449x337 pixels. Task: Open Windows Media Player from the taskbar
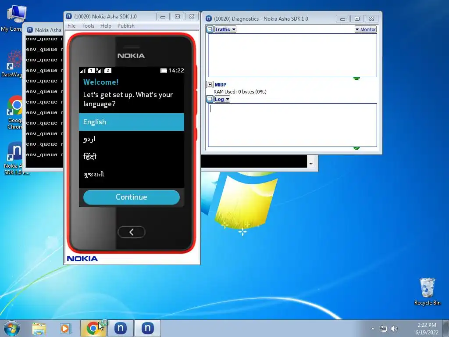coord(65,328)
